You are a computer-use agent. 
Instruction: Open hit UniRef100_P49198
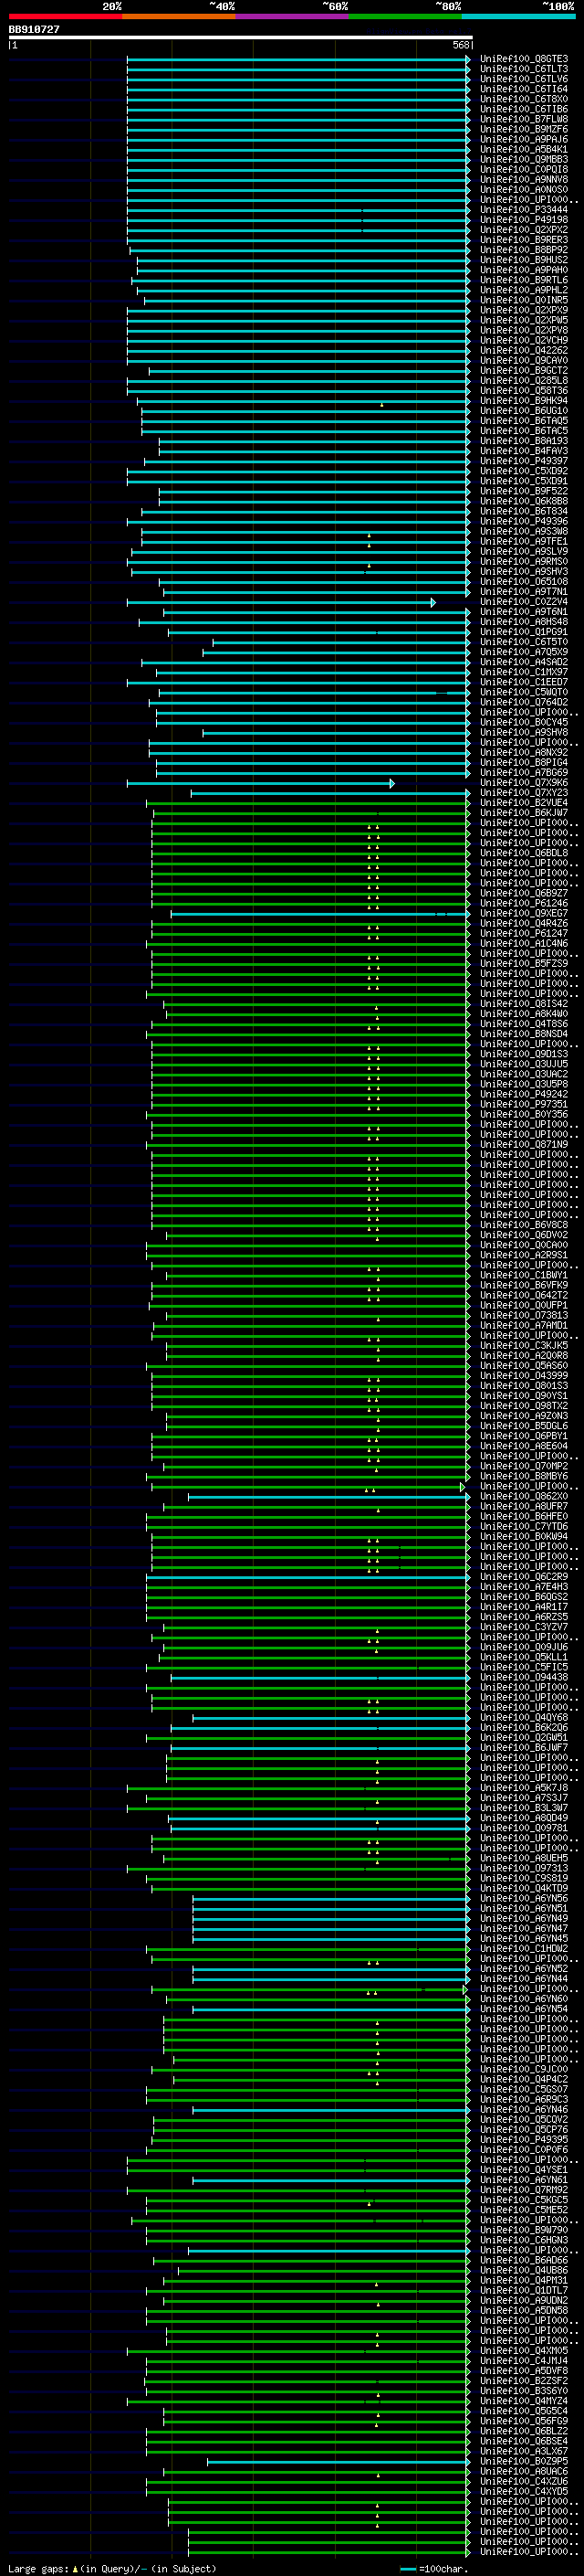(x=524, y=220)
